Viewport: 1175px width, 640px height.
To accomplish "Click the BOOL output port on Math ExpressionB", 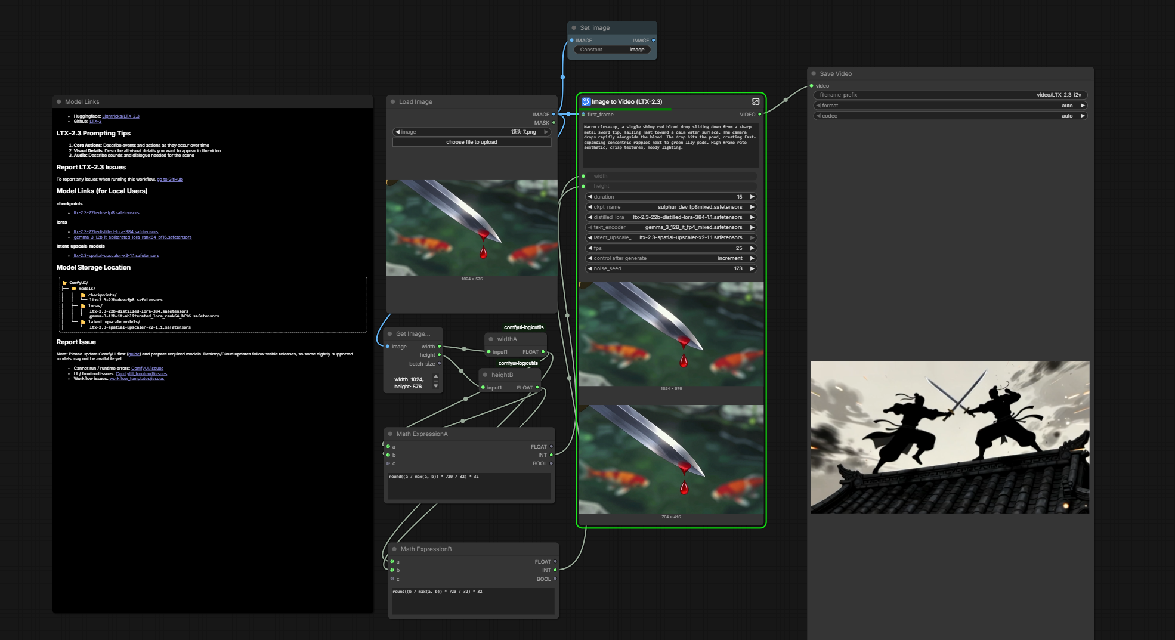I will (x=555, y=579).
